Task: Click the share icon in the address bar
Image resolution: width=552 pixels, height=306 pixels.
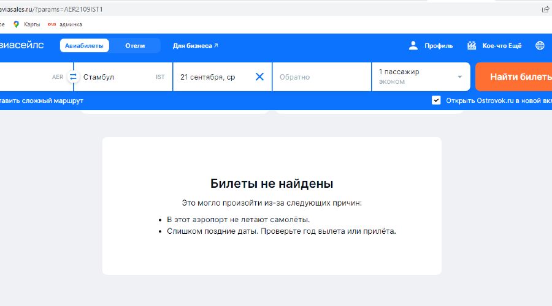Action: (x=545, y=9)
